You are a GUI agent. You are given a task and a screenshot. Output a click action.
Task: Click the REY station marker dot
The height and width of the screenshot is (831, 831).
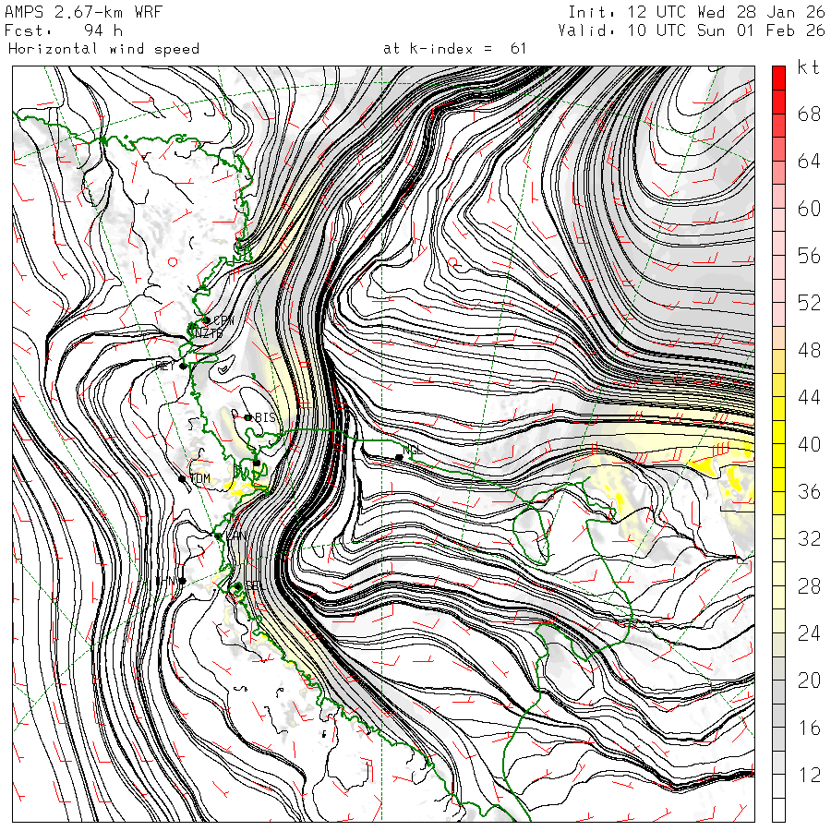(x=183, y=366)
